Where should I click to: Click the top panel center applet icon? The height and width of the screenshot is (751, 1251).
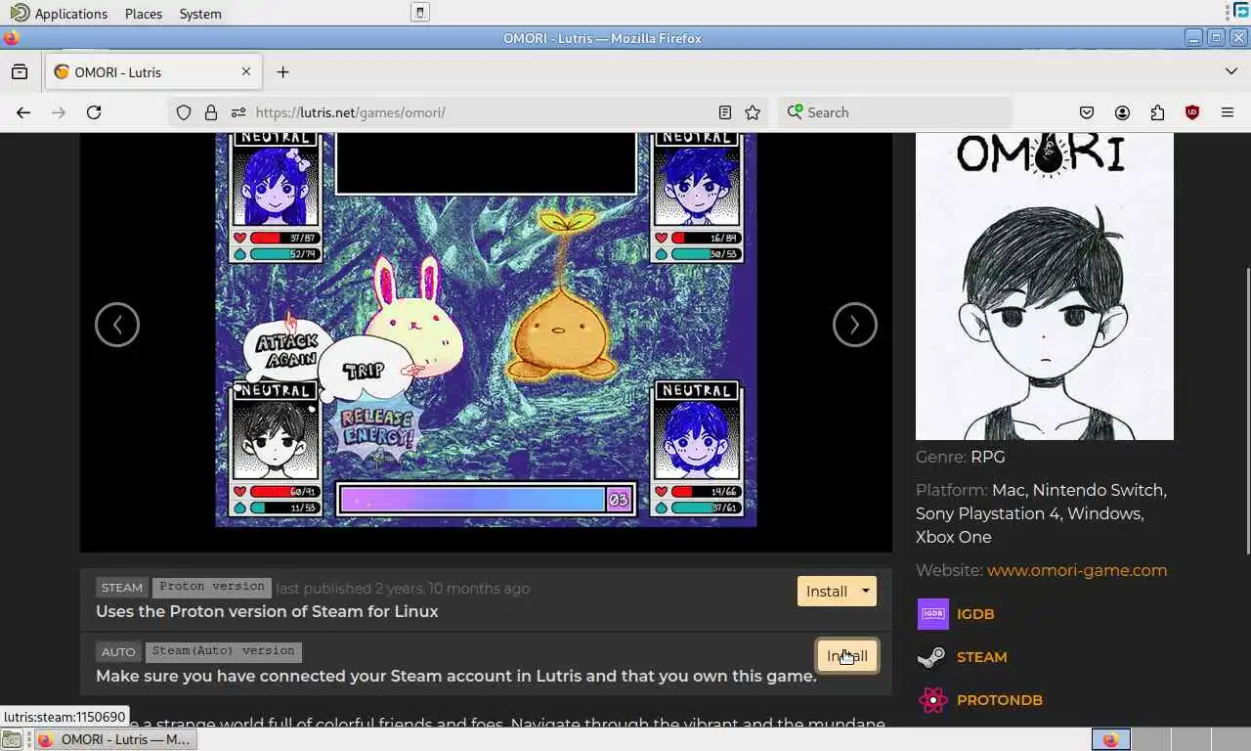tap(419, 12)
